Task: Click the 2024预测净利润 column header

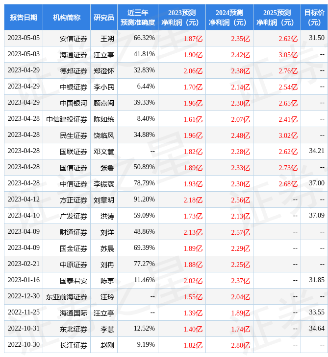Action: coord(229,17)
